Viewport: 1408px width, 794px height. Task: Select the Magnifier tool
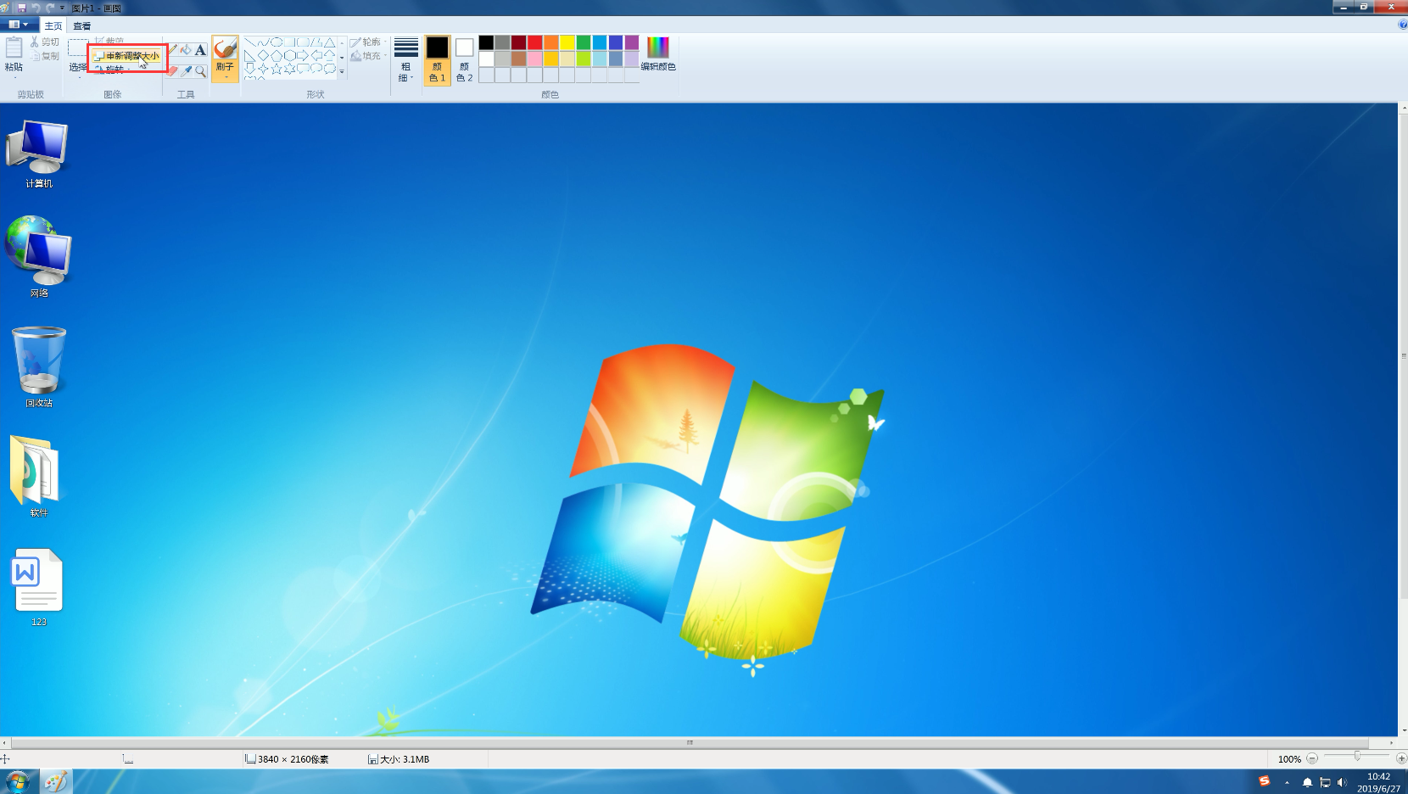click(x=200, y=71)
